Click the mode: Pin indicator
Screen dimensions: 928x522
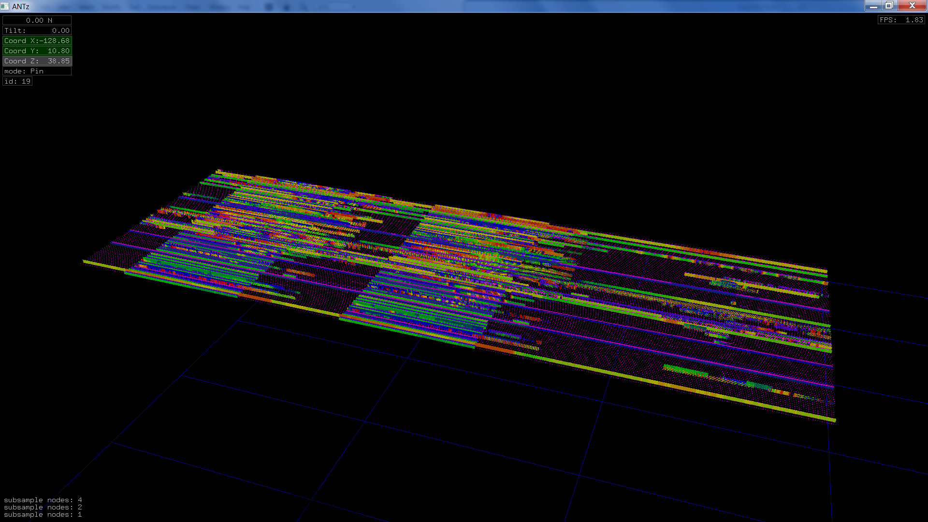click(37, 71)
